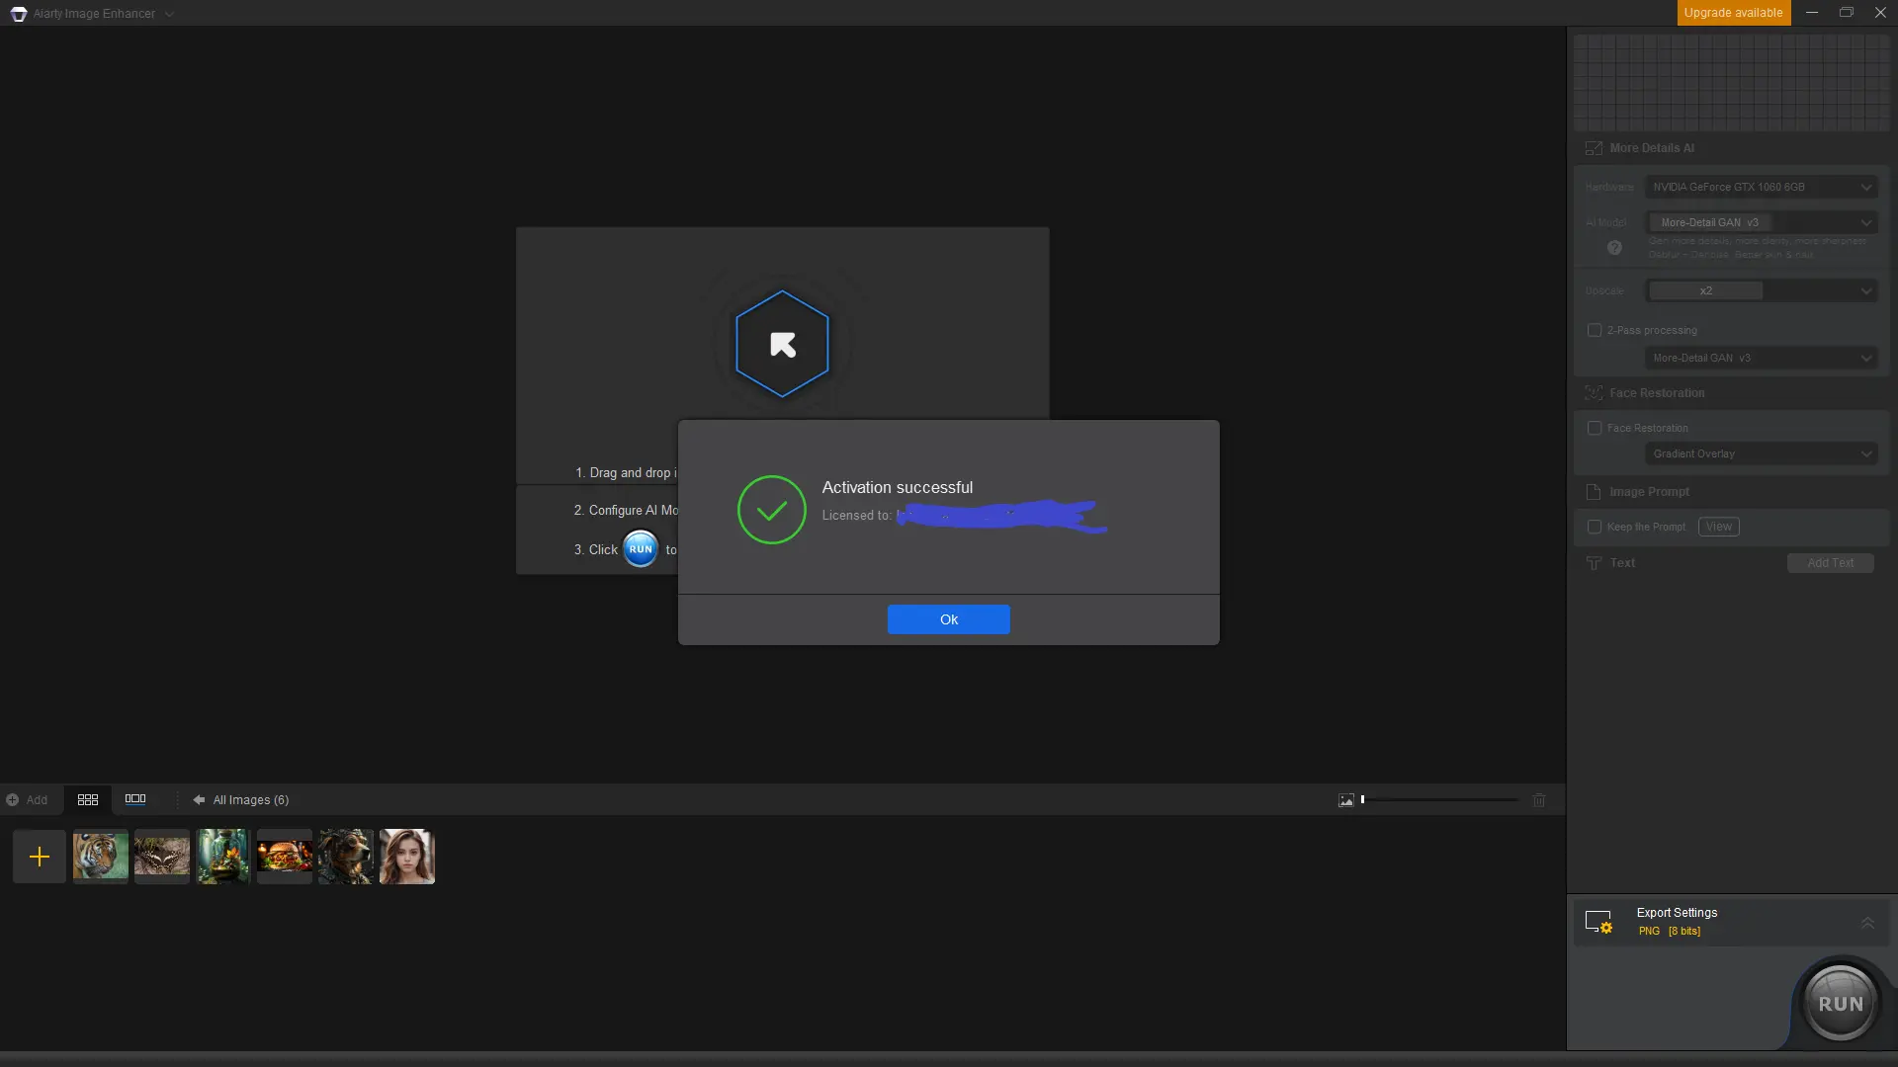Screen dimensions: 1898x1067
Task: Select the glass jar thumbnail
Action: click(223, 857)
